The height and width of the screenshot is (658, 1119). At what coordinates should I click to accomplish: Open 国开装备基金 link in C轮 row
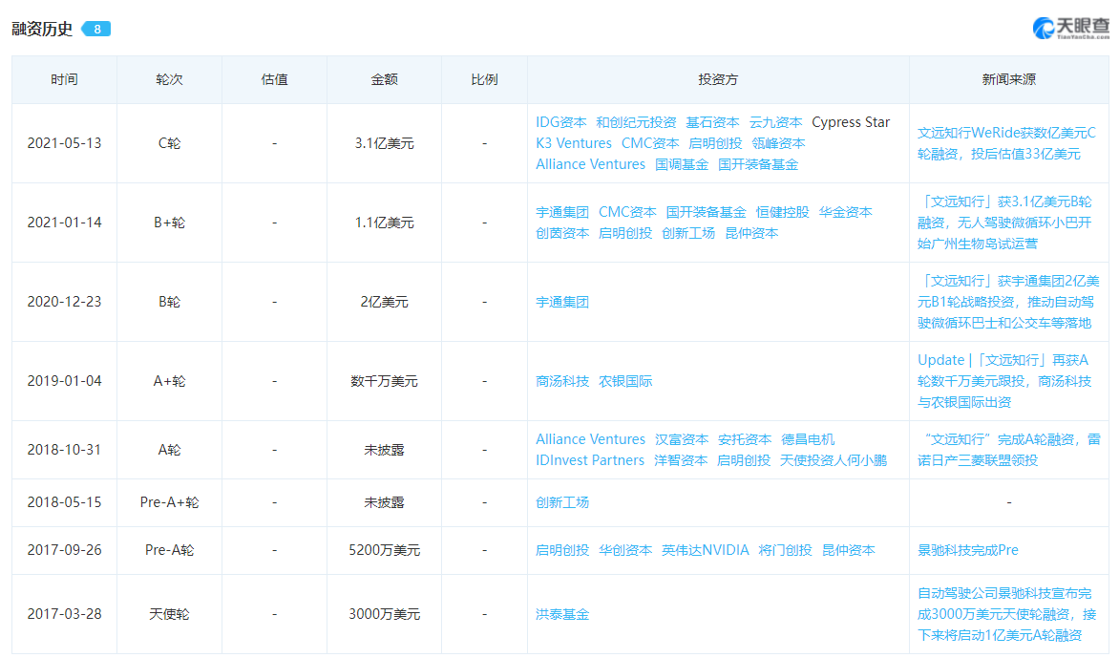pyautogui.click(x=758, y=165)
